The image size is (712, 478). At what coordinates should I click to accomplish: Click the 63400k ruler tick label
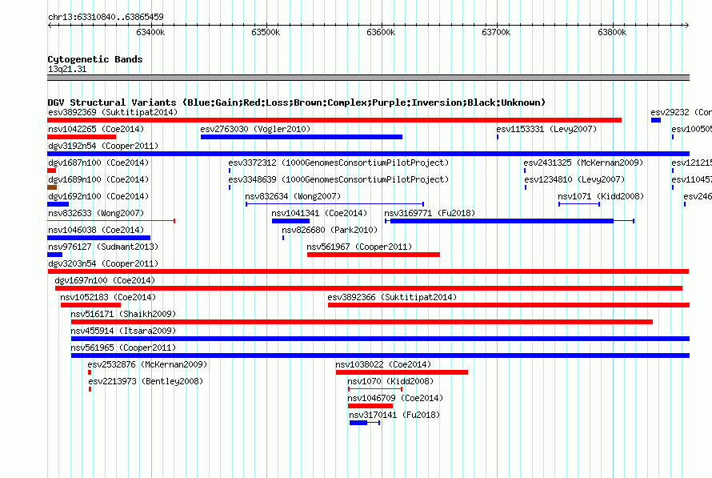pyautogui.click(x=150, y=32)
